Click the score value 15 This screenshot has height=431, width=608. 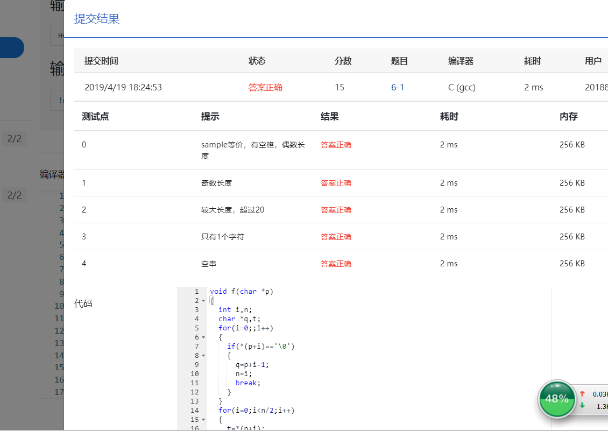coord(340,87)
